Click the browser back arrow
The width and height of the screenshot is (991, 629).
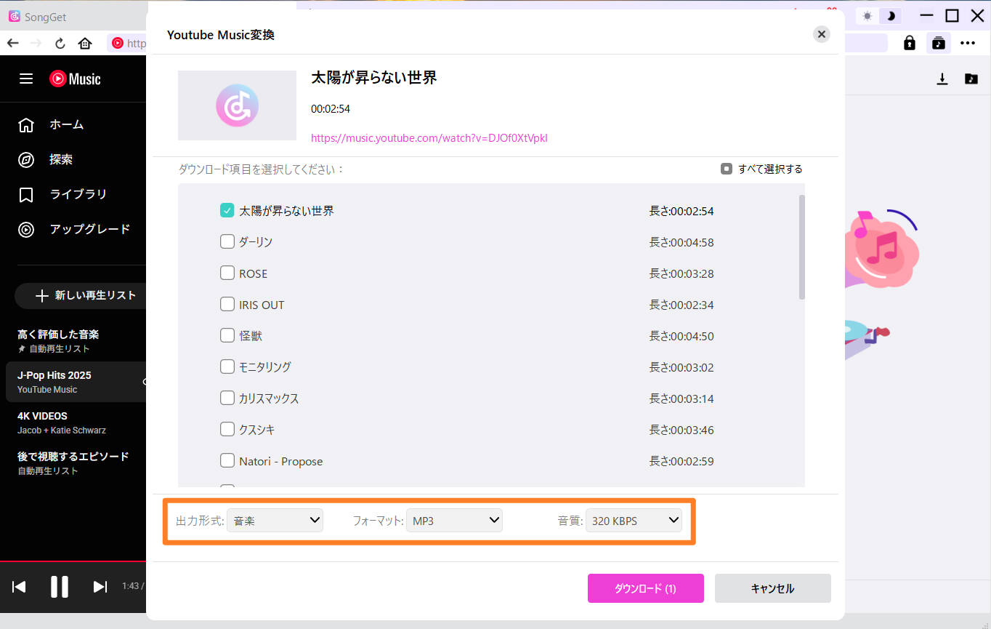[x=12, y=43]
